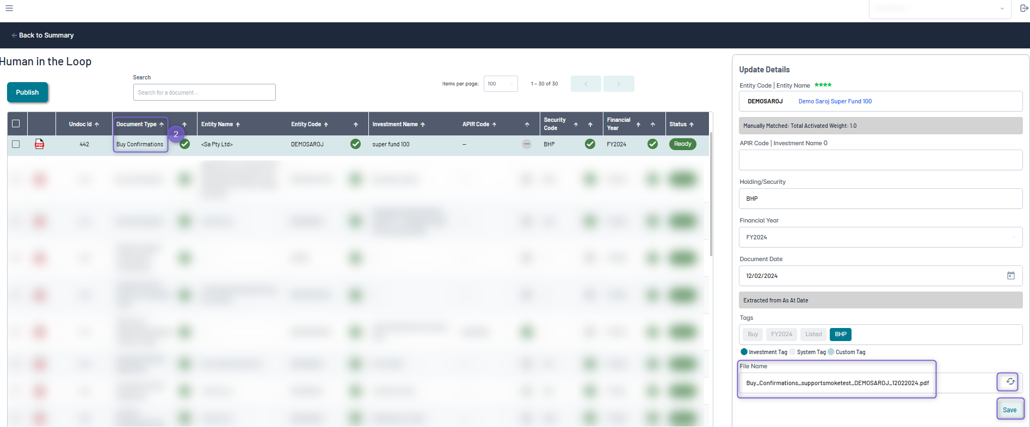Open calendar picker for Document Date
Viewport: 1030px width, 427px height.
pyautogui.click(x=1010, y=276)
